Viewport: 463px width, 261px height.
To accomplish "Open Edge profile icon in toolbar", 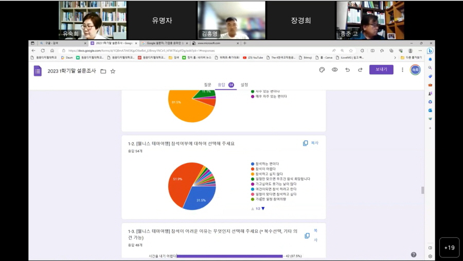I will 410,51.
